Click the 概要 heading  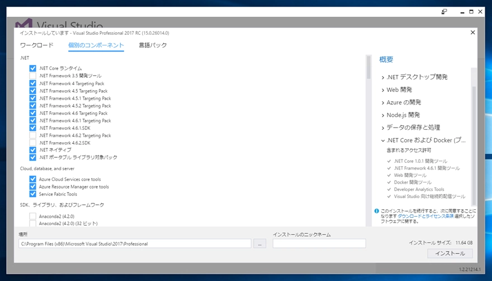[386, 59]
